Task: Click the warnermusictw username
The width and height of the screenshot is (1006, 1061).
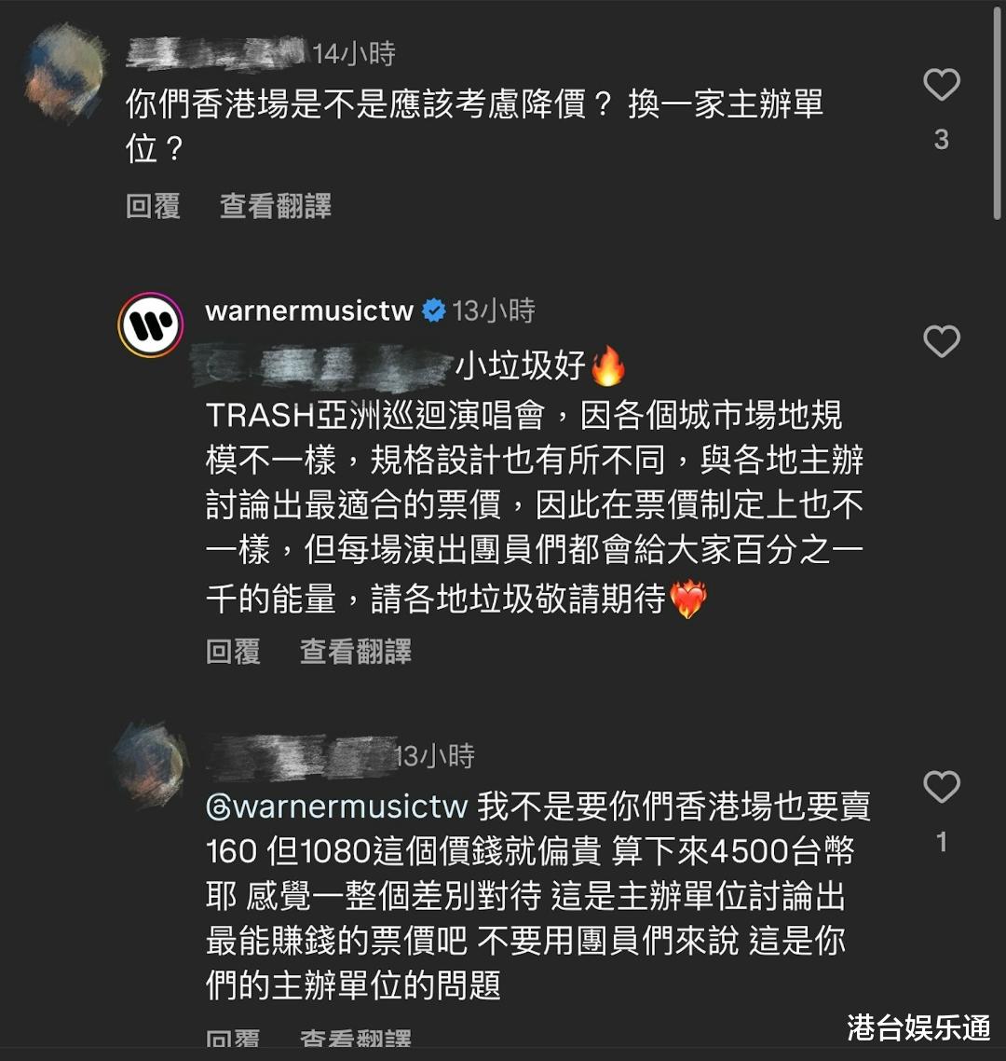Action: point(309,310)
